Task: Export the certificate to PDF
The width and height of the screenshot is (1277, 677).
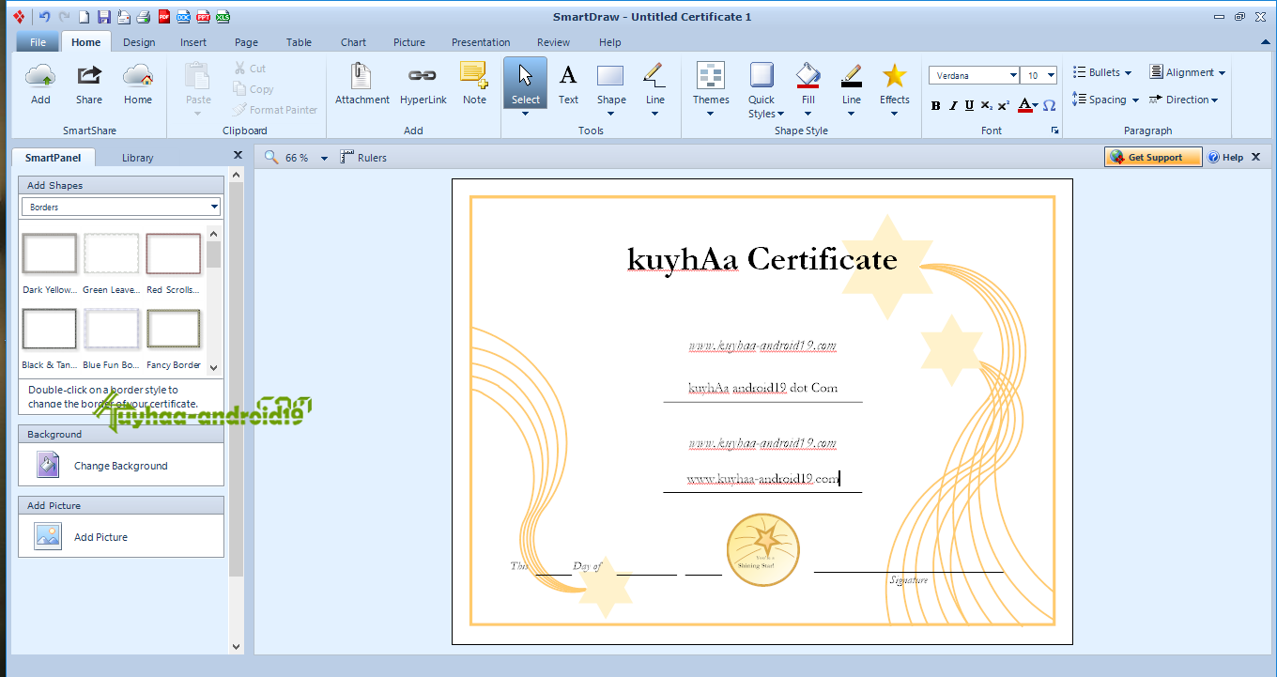Action: coord(164,17)
